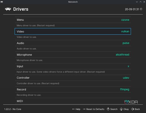Click the Back gamepad icon
This screenshot has height=113, width=146.
133,109
